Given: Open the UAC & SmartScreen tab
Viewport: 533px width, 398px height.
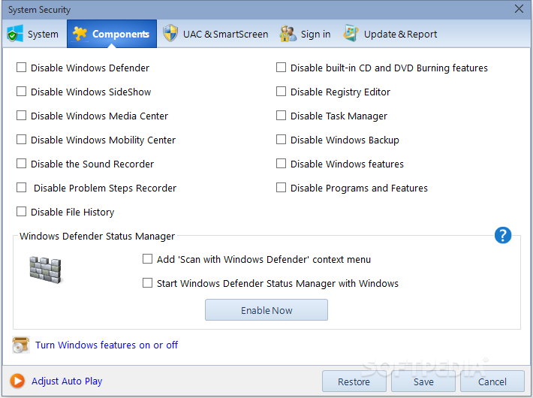Looking at the screenshot, I should (215, 34).
